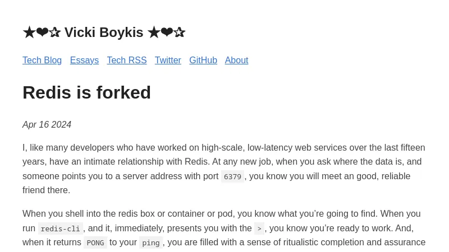Click the heart symbol right of the site title
This screenshot has height=252, width=449.
[167, 32]
